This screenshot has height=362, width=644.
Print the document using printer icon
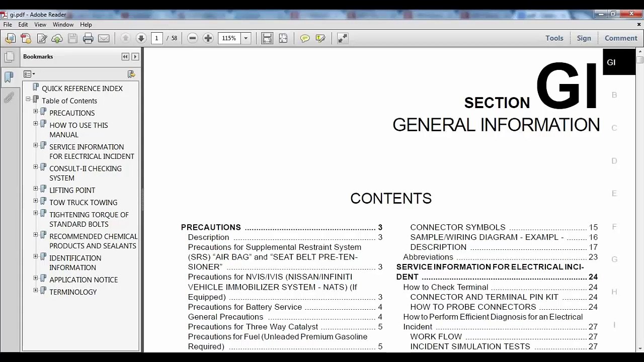[x=88, y=38]
